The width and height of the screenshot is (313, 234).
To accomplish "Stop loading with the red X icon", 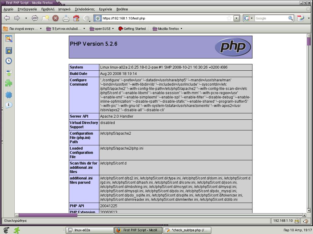I will point(56,18).
